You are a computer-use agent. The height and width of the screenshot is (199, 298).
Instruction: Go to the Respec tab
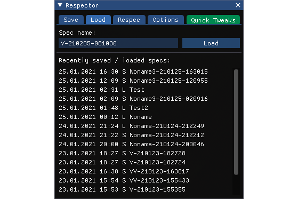pos(129,20)
